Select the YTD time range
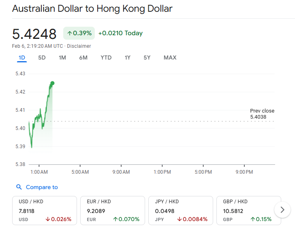Viewport: 295px width, 232px height. coord(106,57)
